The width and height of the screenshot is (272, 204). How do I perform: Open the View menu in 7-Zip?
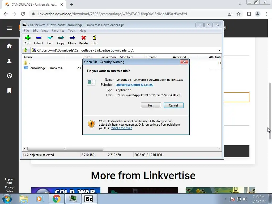pyautogui.click(x=45, y=31)
